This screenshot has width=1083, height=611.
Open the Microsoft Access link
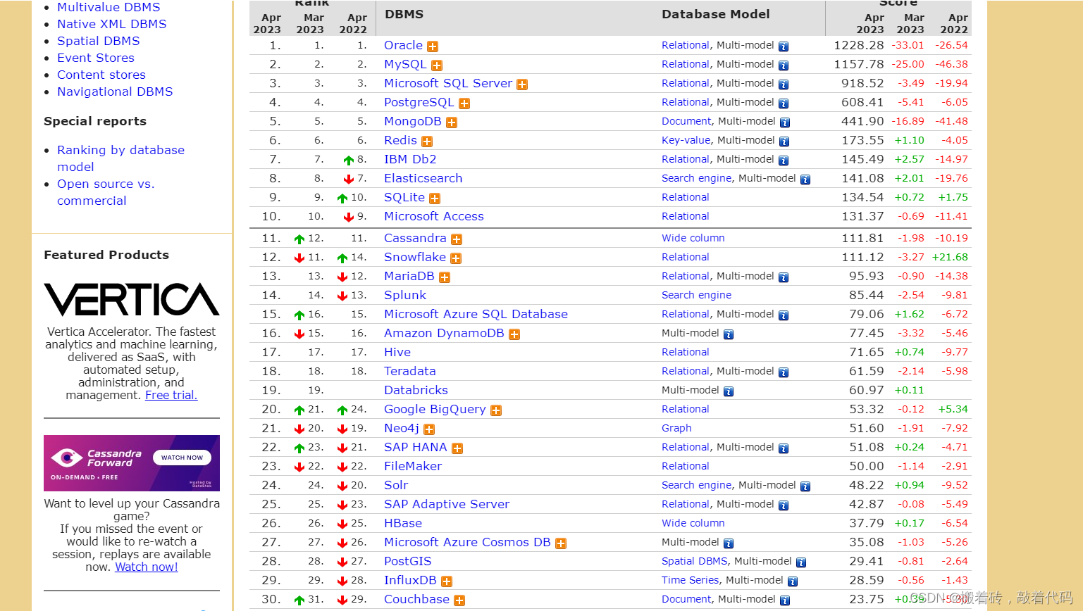point(434,216)
